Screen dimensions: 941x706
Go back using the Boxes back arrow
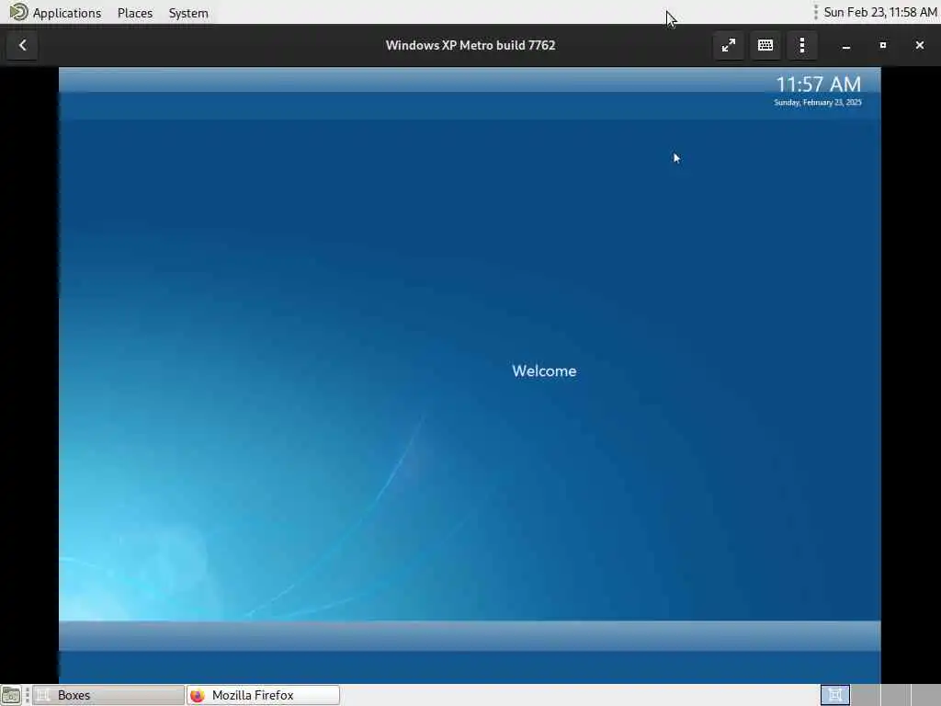click(22, 45)
